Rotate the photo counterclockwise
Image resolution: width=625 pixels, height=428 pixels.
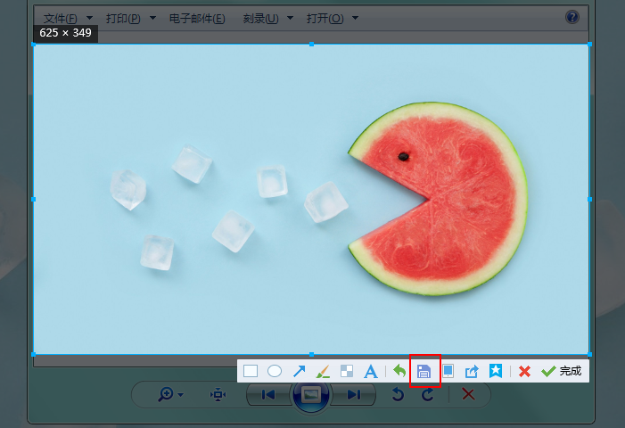[398, 394]
